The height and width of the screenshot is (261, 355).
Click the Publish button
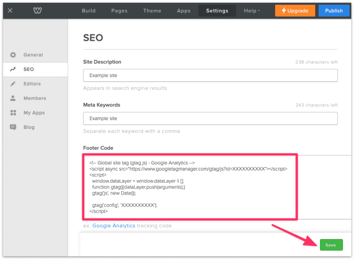(x=334, y=10)
